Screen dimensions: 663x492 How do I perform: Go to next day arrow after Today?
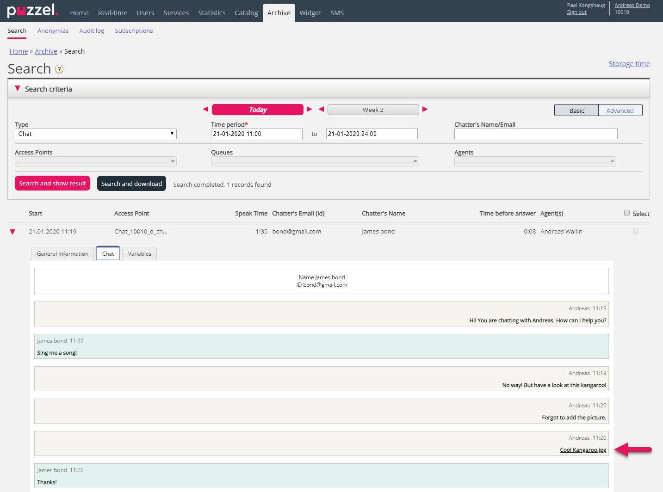[x=310, y=110]
